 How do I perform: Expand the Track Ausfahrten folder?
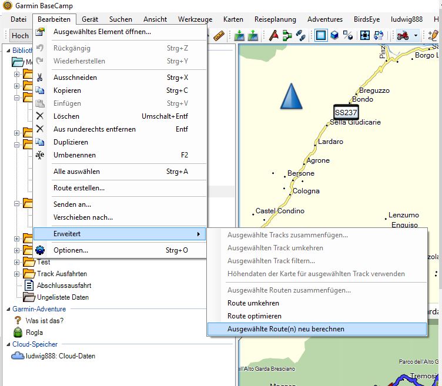[x=16, y=274]
